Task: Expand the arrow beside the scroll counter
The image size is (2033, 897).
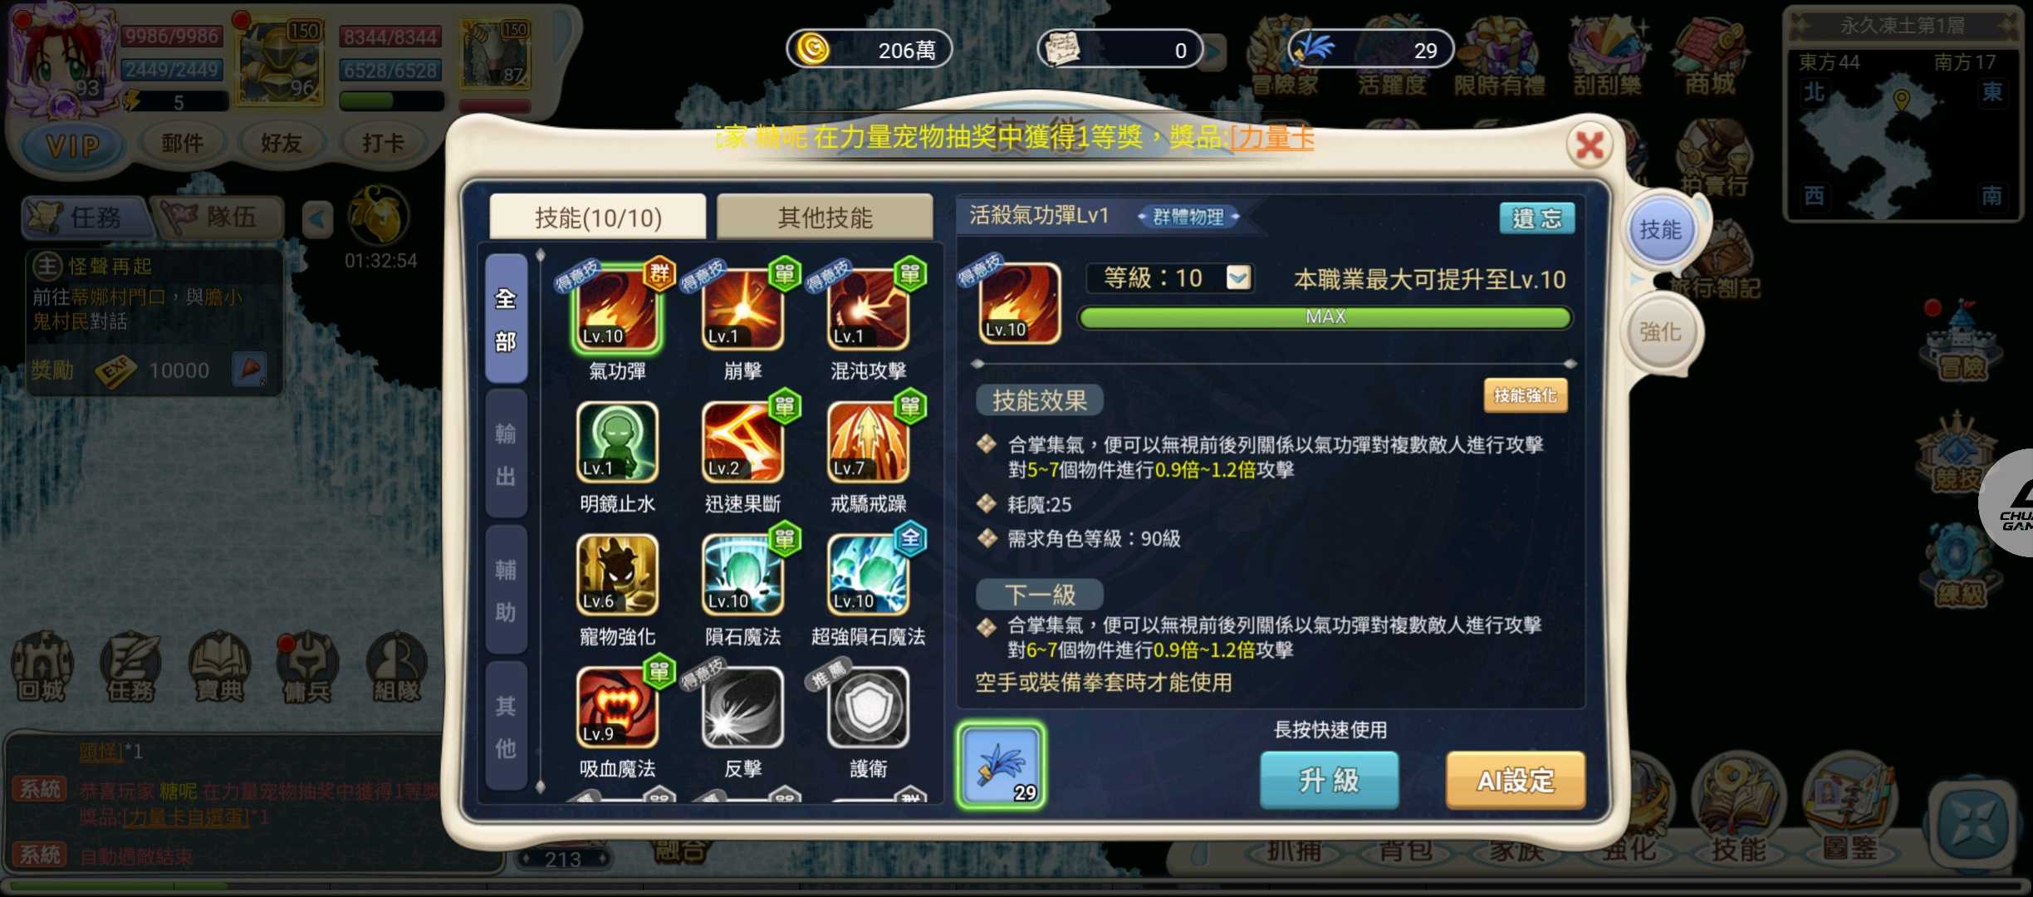Action: point(1215,51)
